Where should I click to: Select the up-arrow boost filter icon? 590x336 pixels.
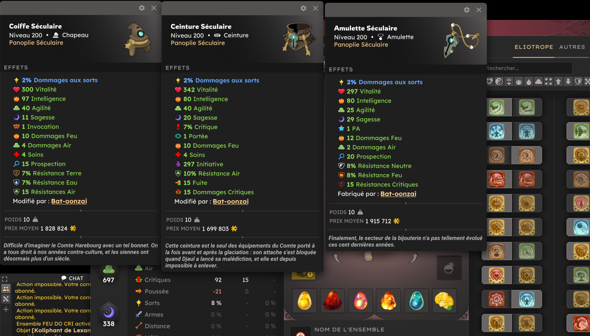[558, 82]
